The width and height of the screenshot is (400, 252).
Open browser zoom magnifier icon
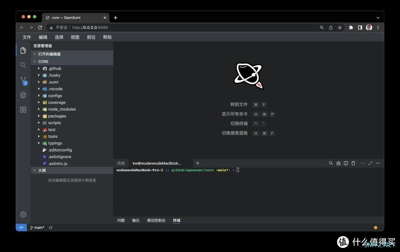tap(322, 27)
